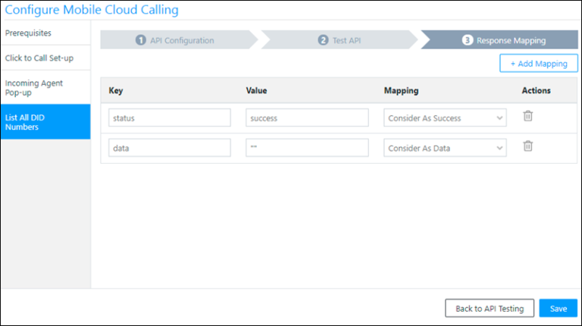
Task: Delete the status mapping row
Action: (x=528, y=117)
